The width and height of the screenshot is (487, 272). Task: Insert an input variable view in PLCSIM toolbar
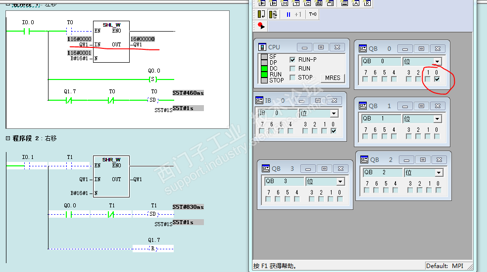262,3
